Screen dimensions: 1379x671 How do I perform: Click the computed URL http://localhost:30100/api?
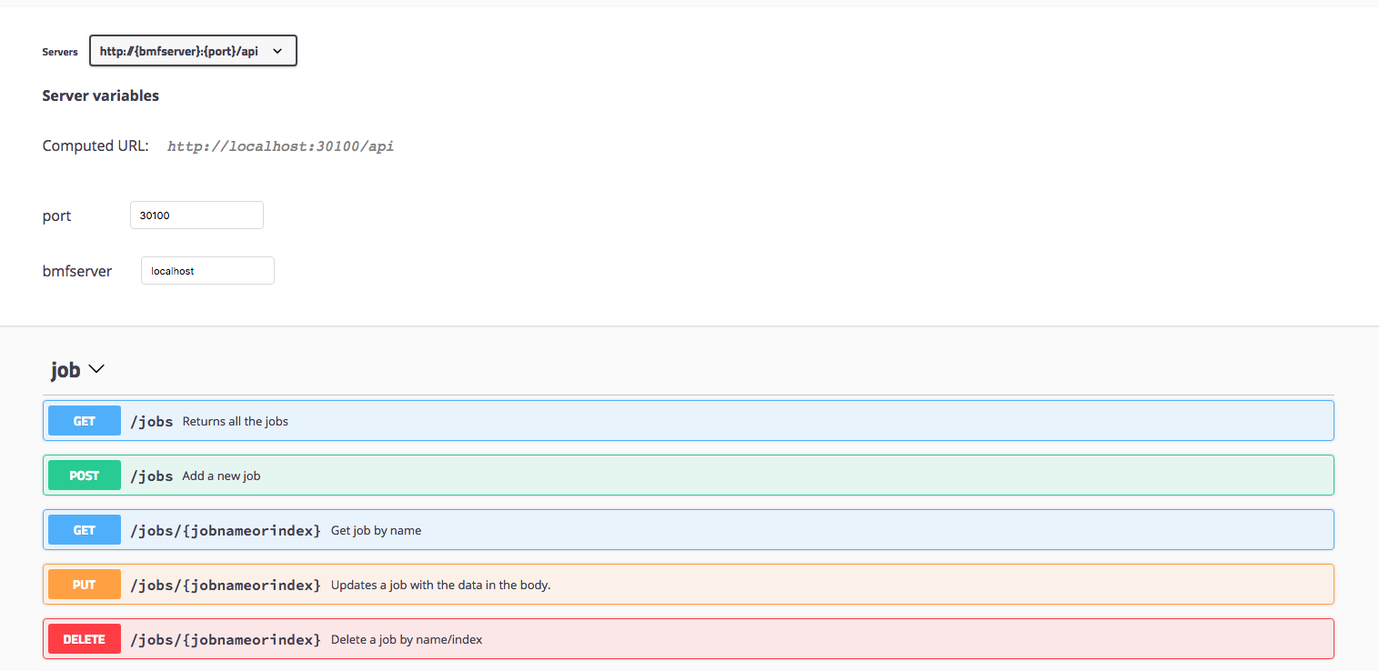pos(280,145)
